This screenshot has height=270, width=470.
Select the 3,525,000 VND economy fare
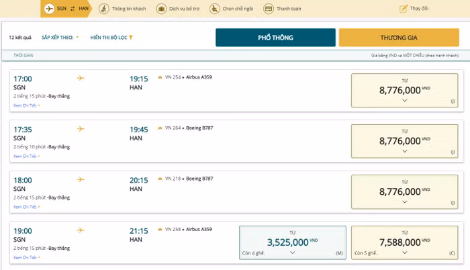coord(292,242)
